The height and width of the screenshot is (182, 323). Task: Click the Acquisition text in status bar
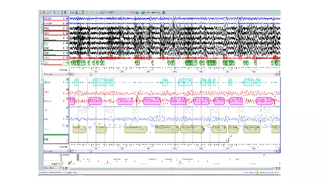(x=58, y=172)
